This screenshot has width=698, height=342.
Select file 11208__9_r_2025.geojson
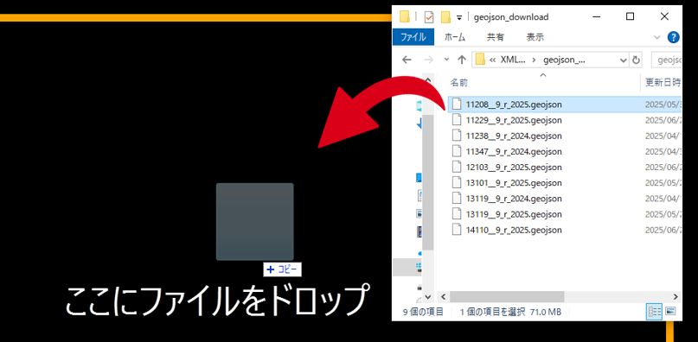[x=513, y=104]
